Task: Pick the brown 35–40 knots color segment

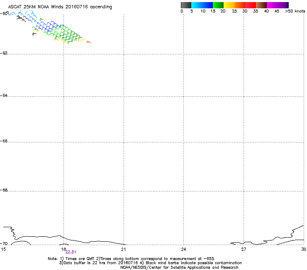Action: click(x=261, y=5)
